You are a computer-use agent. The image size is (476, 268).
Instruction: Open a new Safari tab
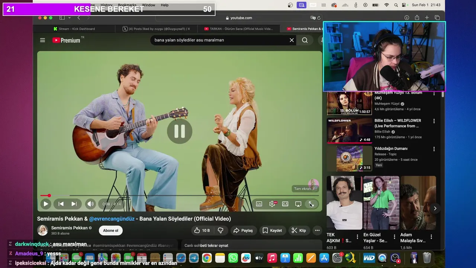coord(427,18)
